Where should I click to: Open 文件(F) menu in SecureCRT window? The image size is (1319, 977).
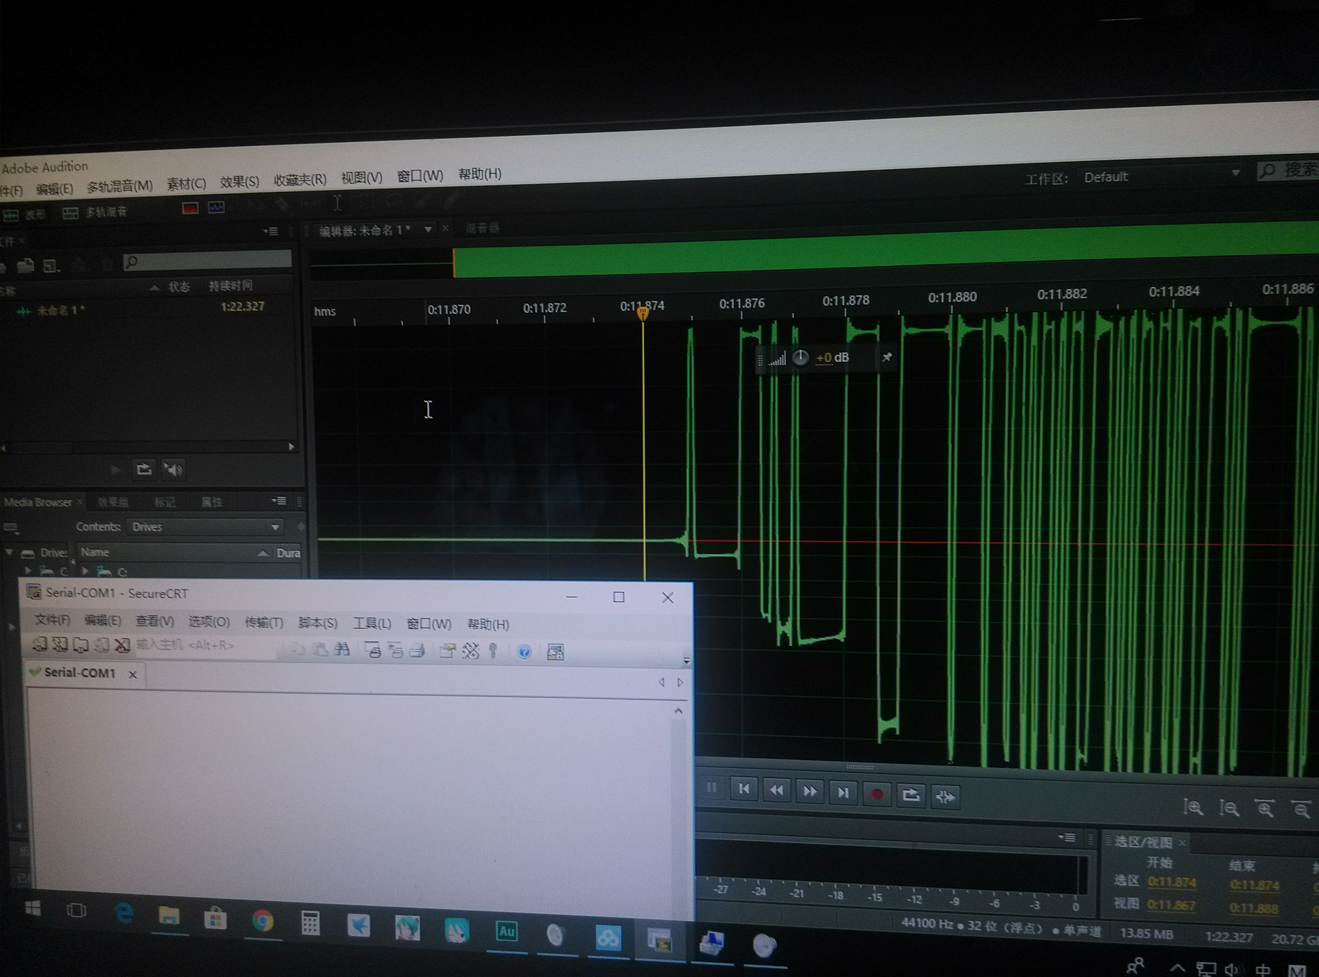click(52, 620)
